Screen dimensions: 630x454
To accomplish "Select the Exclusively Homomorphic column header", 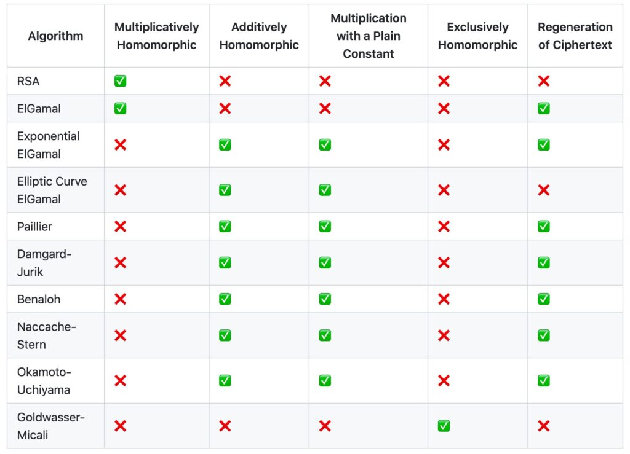I will (x=477, y=36).
